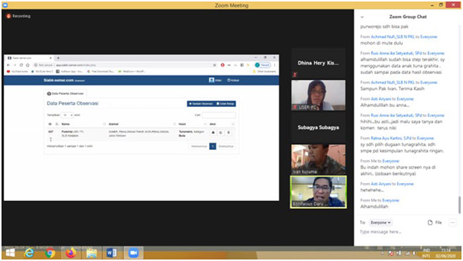
Task: Open the Paused profile button in browser
Action: click(263, 65)
